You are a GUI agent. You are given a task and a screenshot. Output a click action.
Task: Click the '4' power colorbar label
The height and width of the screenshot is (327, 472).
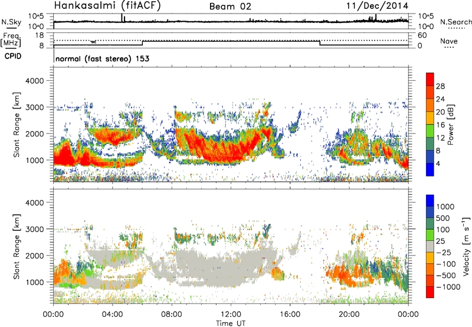(x=438, y=163)
